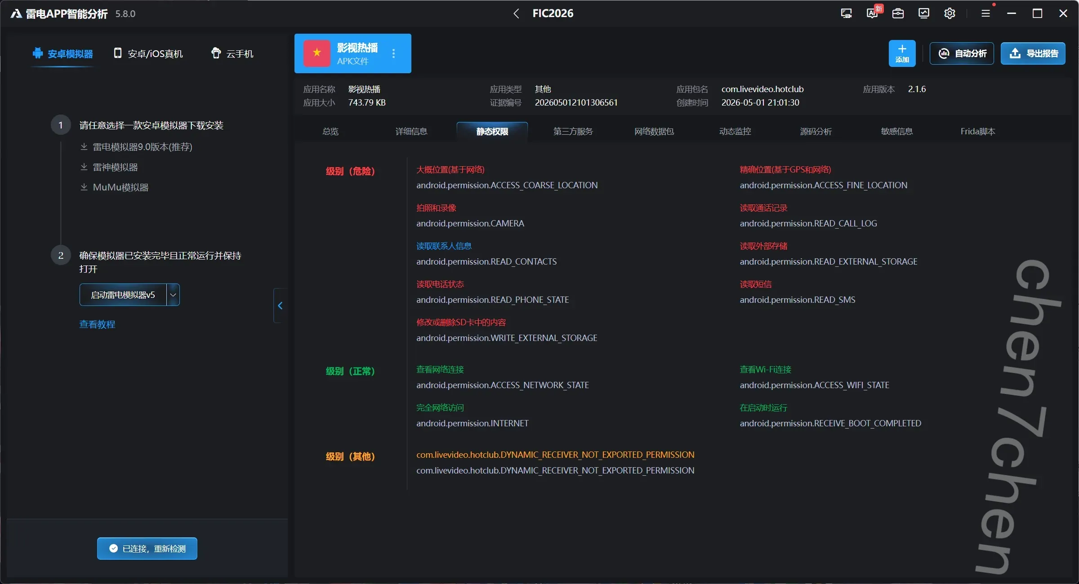The width and height of the screenshot is (1079, 584).
Task: Click creation time 2026-05-01 21:01:30
Action: point(760,102)
